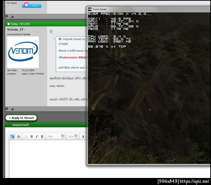Click the remove text formatting icon
Screen dimensions: 211x185
tap(19, 136)
